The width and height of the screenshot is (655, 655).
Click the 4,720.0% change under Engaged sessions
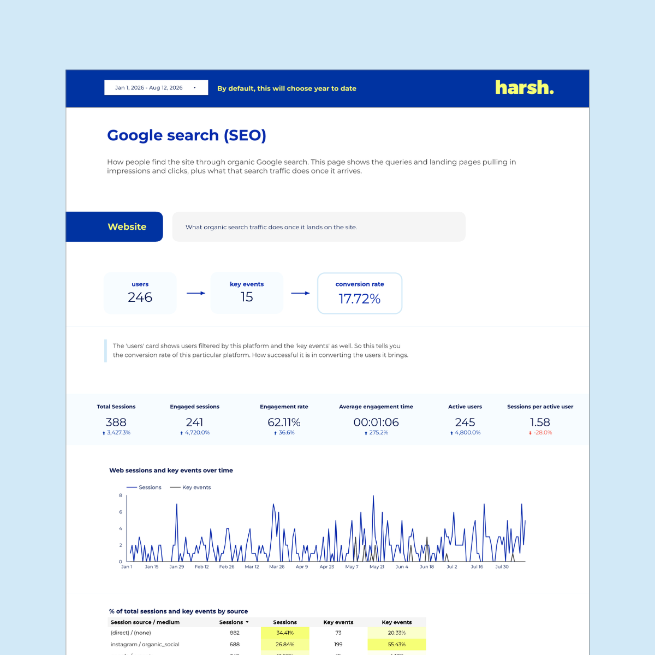pyautogui.click(x=195, y=432)
